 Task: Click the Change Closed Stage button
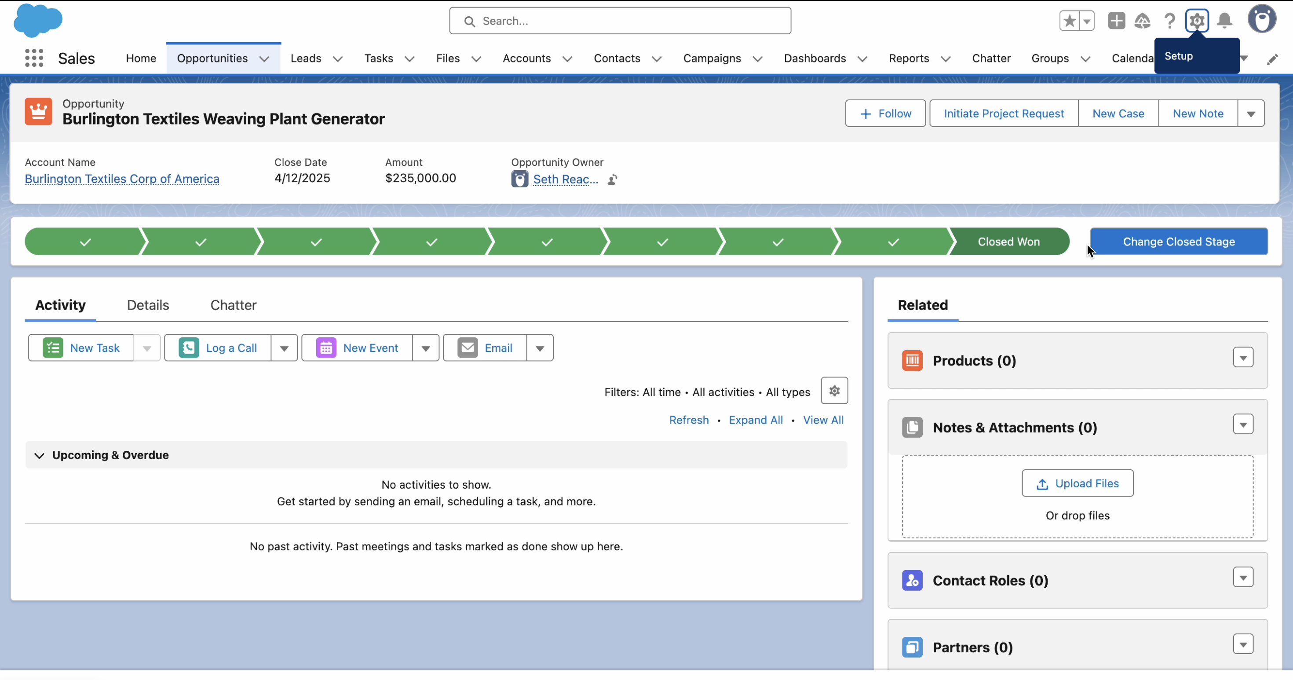(x=1179, y=242)
